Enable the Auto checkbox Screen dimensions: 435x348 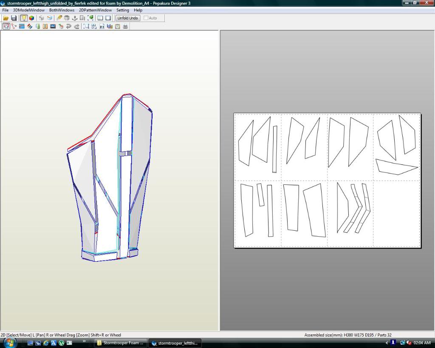[146, 18]
